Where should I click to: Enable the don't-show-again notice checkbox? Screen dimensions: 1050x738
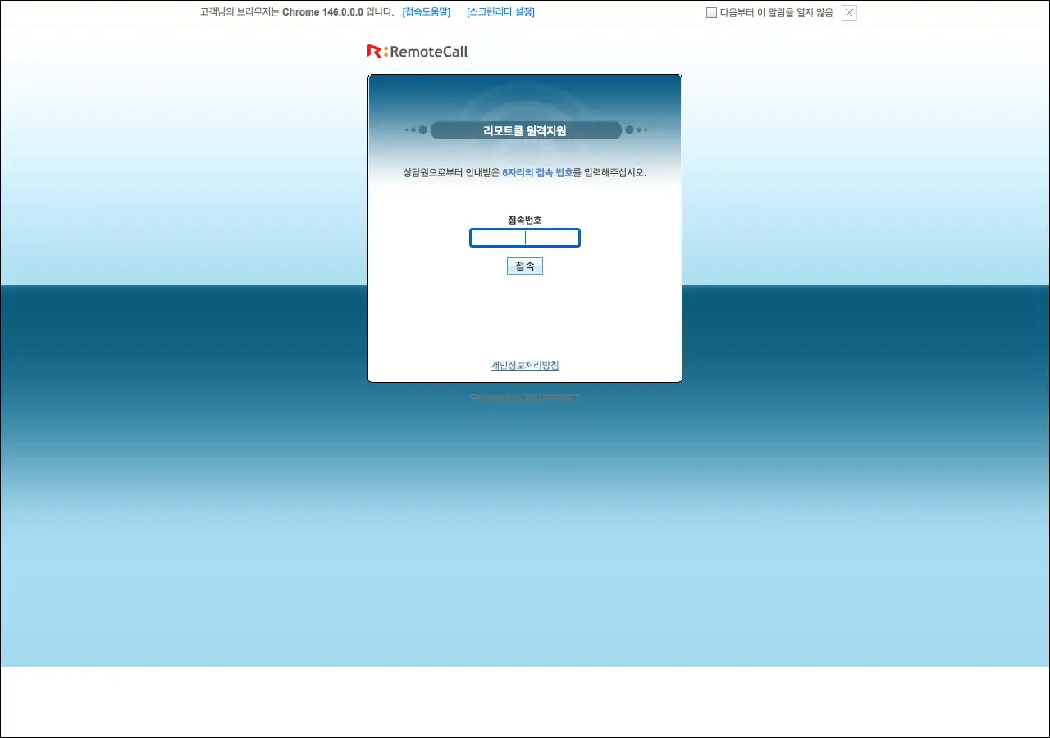click(711, 13)
